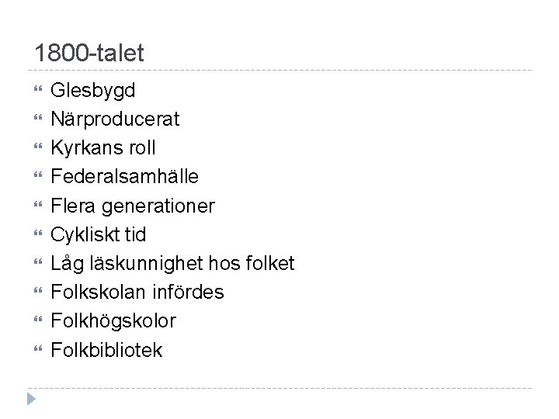Click the Cykliskt tid list entry
Viewport: 559px width, 419px height.
[98, 235]
